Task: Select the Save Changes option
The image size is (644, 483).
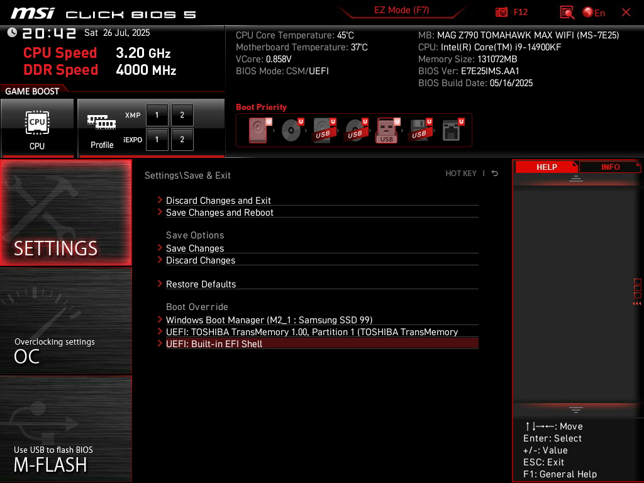Action: pyautogui.click(x=322, y=248)
